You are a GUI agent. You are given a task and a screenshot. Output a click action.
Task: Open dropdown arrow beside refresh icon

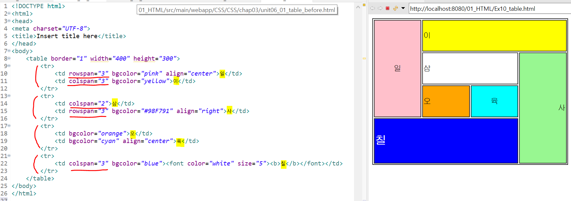point(403,8)
